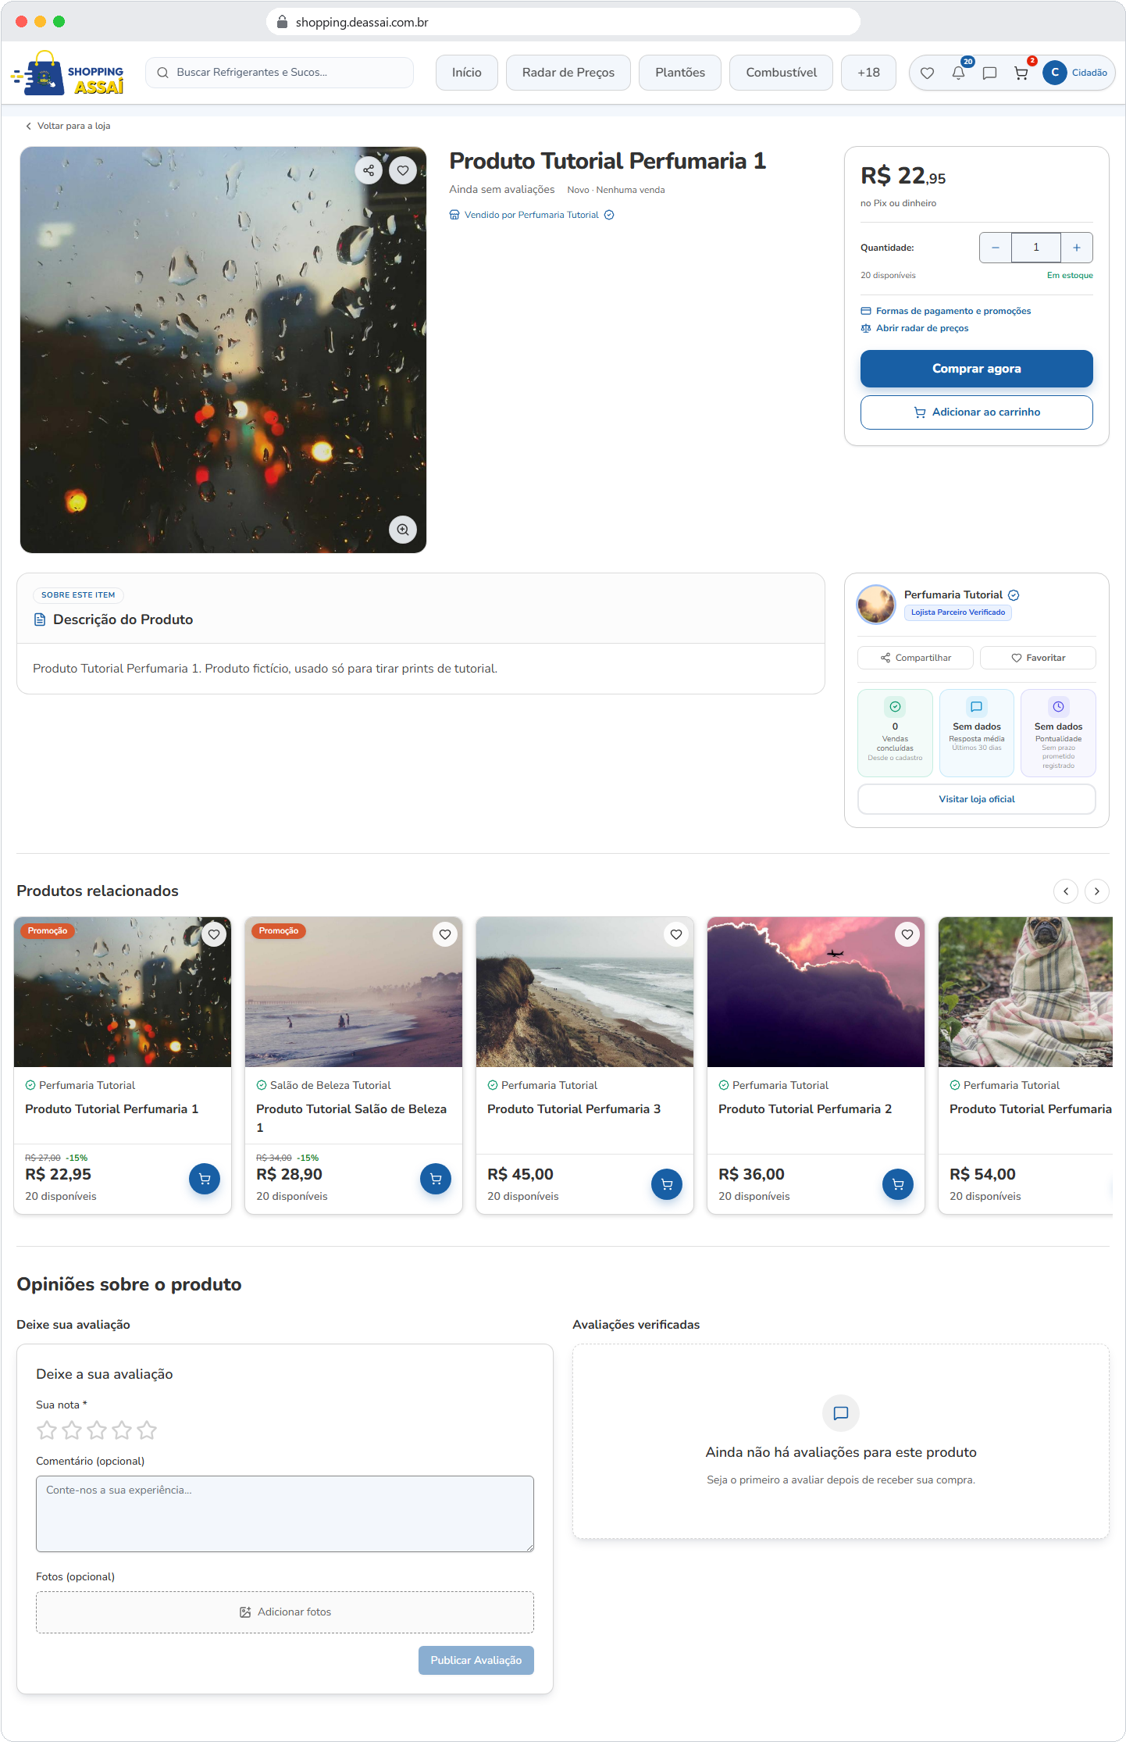Viewport: 1126px width, 1742px height.
Task: Open shopping cart icon with 2 badge
Action: pos(1021,73)
